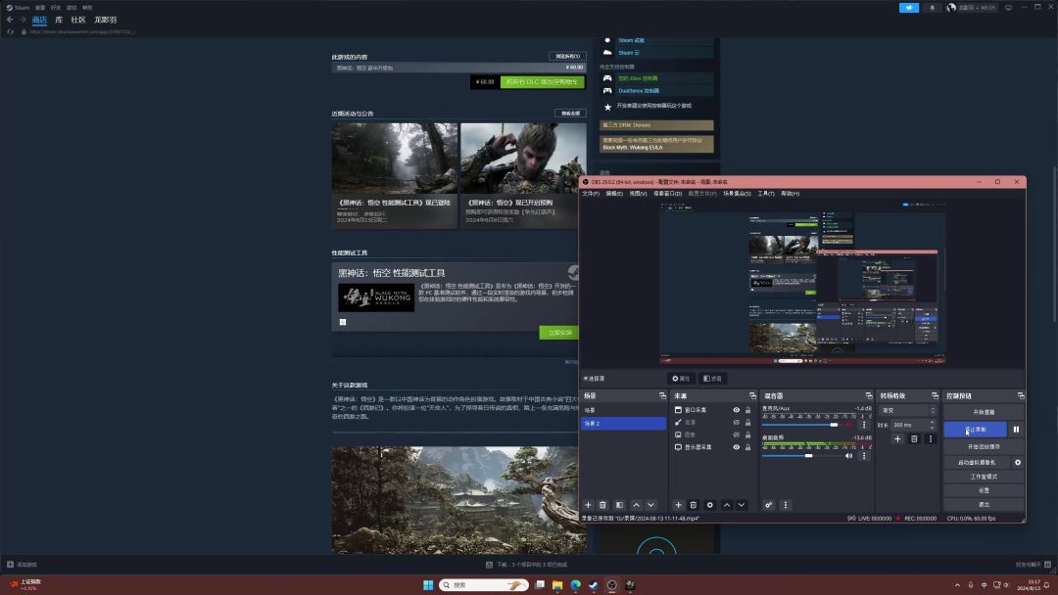Switch to Steam from taskbar
Image resolution: width=1058 pixels, height=595 pixels.
pyautogui.click(x=594, y=585)
